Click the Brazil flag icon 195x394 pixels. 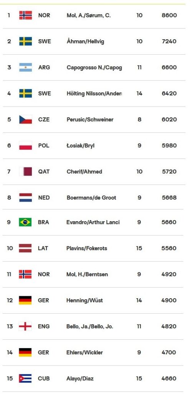click(25, 222)
